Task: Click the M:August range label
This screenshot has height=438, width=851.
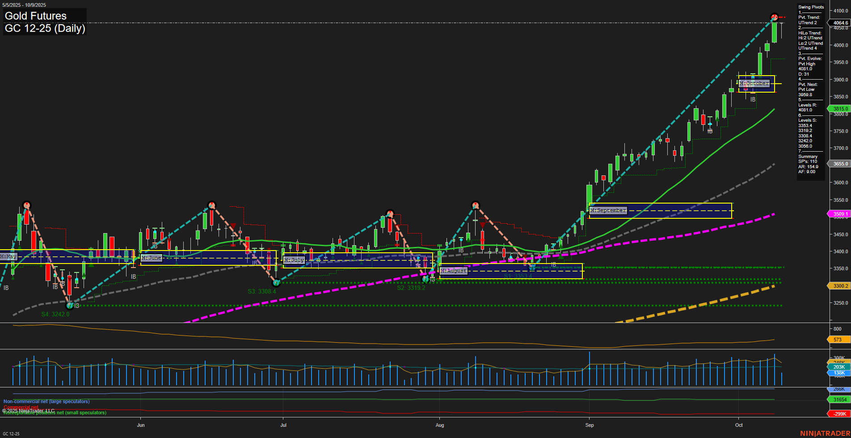Action: [x=453, y=271]
